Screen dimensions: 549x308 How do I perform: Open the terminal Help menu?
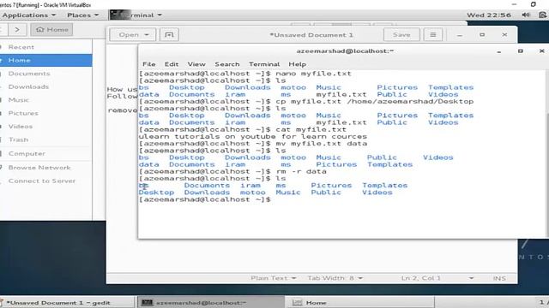[x=298, y=64]
